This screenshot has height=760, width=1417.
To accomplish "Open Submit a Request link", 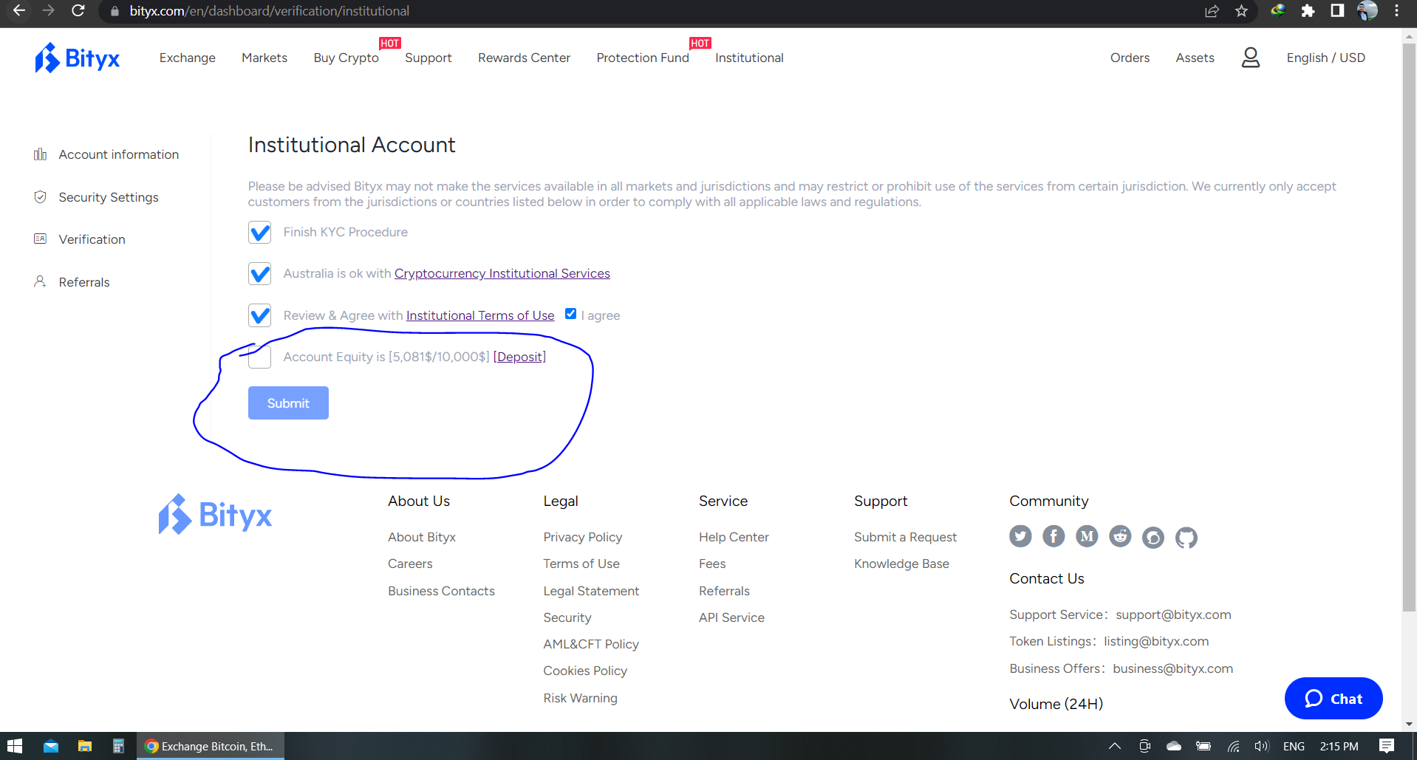I will tap(905, 537).
